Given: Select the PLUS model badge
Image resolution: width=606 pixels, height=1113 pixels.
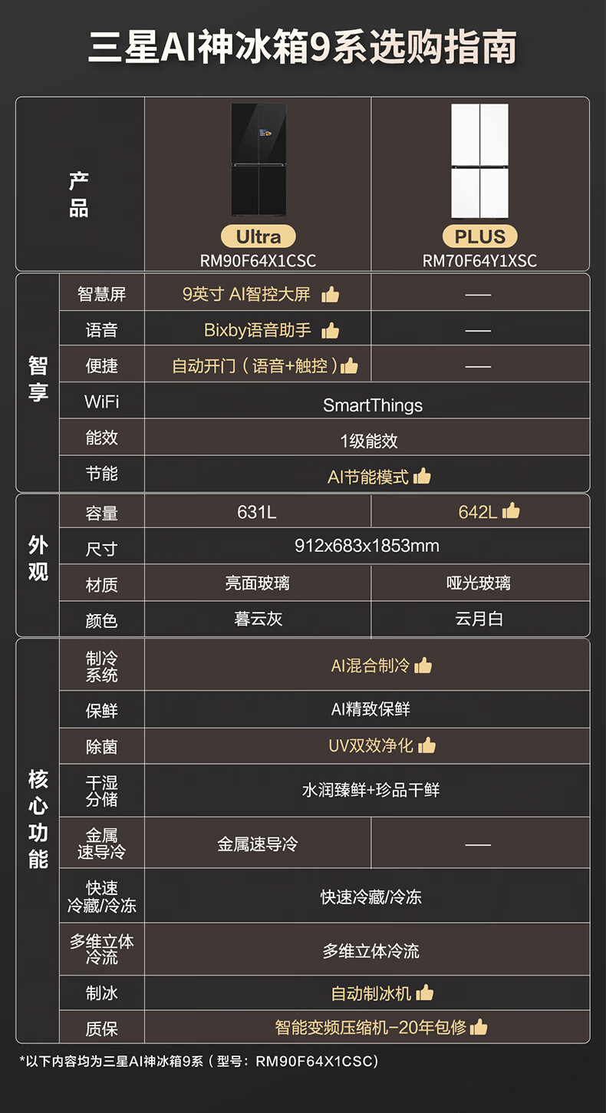Looking at the screenshot, I should pyautogui.click(x=480, y=236).
